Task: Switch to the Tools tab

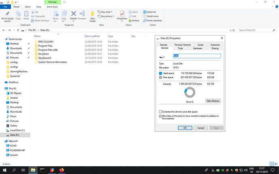Action: tap(180, 48)
